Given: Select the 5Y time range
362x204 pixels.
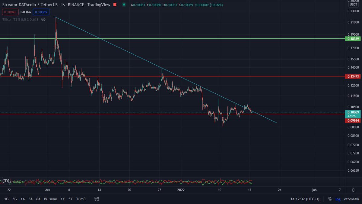Looking at the screenshot, I should click(x=70, y=199).
